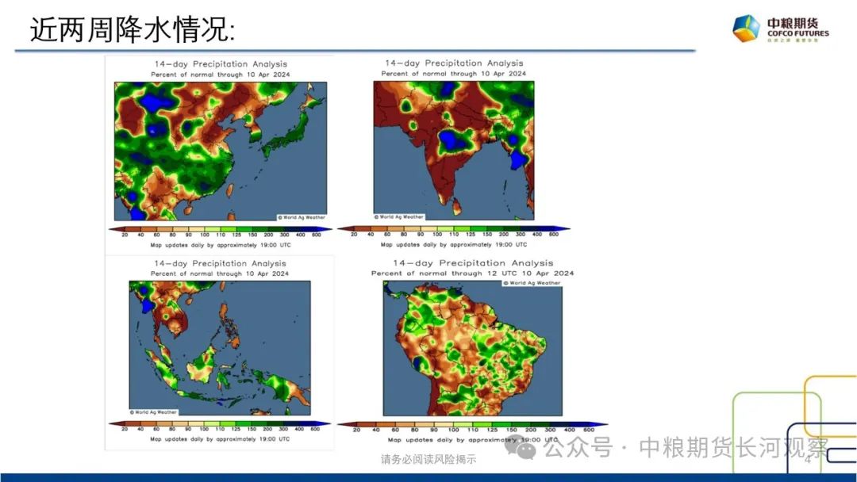Screen dimensions: 857x482
Task: Click the COFCO Futures logo
Action: tap(781, 29)
